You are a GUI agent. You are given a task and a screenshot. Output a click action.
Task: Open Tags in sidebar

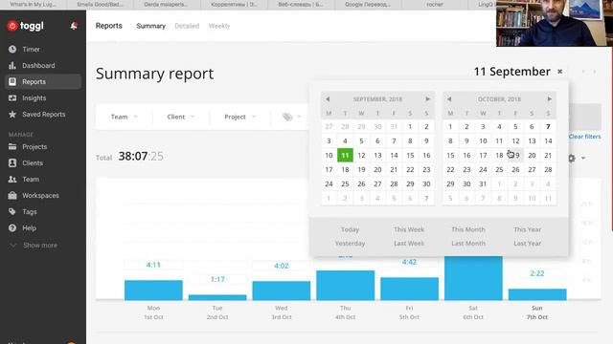click(30, 212)
